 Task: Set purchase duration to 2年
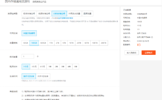point(56,67)
